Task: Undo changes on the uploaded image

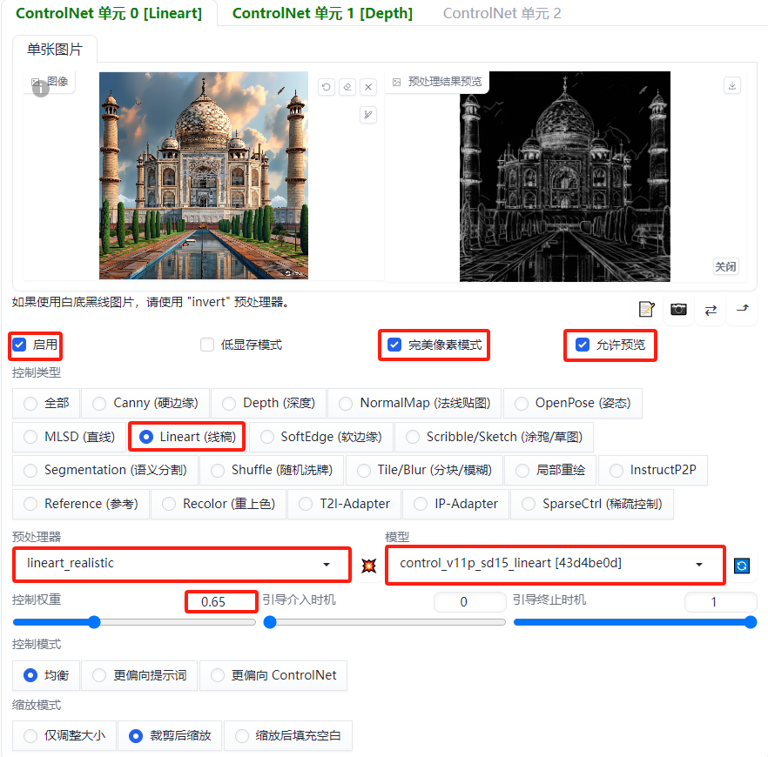Action: pos(326,87)
